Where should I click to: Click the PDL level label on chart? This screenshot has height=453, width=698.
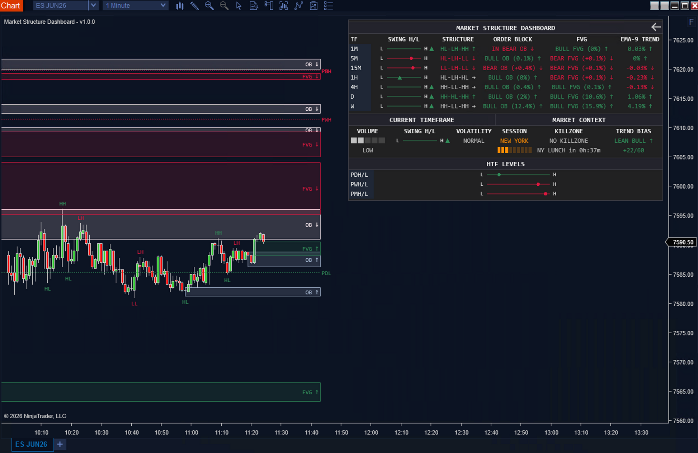pyautogui.click(x=326, y=273)
